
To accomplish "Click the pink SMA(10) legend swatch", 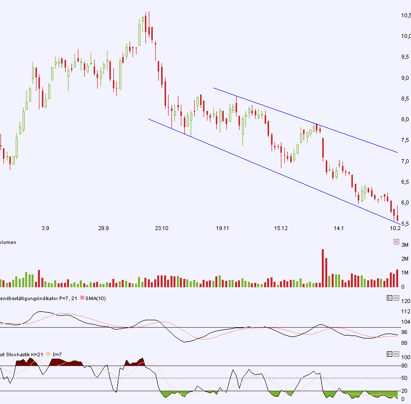I will 82,298.
